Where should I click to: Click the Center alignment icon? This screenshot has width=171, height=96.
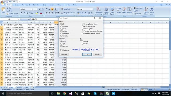pos(49,13)
